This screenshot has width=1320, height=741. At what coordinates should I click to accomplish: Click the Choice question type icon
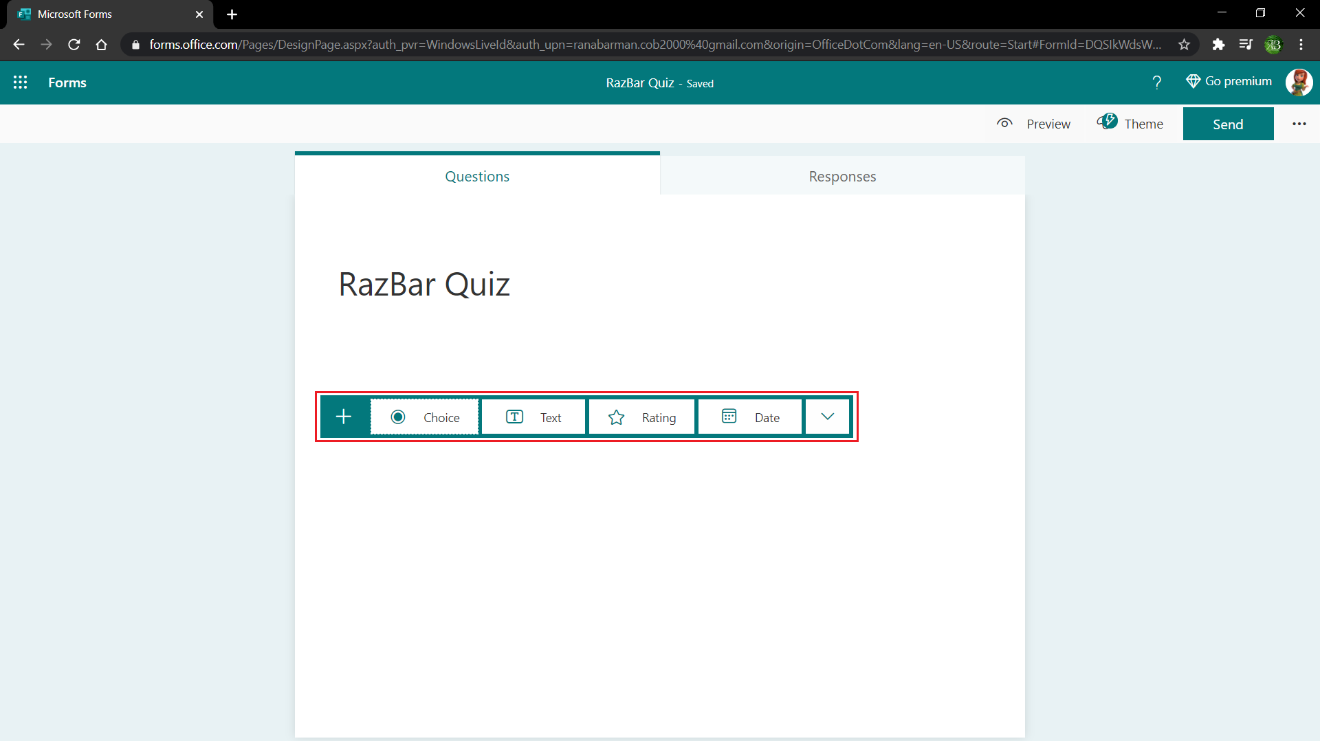pyautogui.click(x=399, y=417)
